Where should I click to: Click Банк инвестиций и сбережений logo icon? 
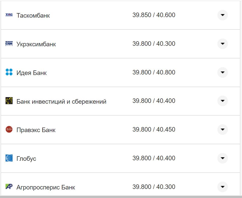point(9,101)
